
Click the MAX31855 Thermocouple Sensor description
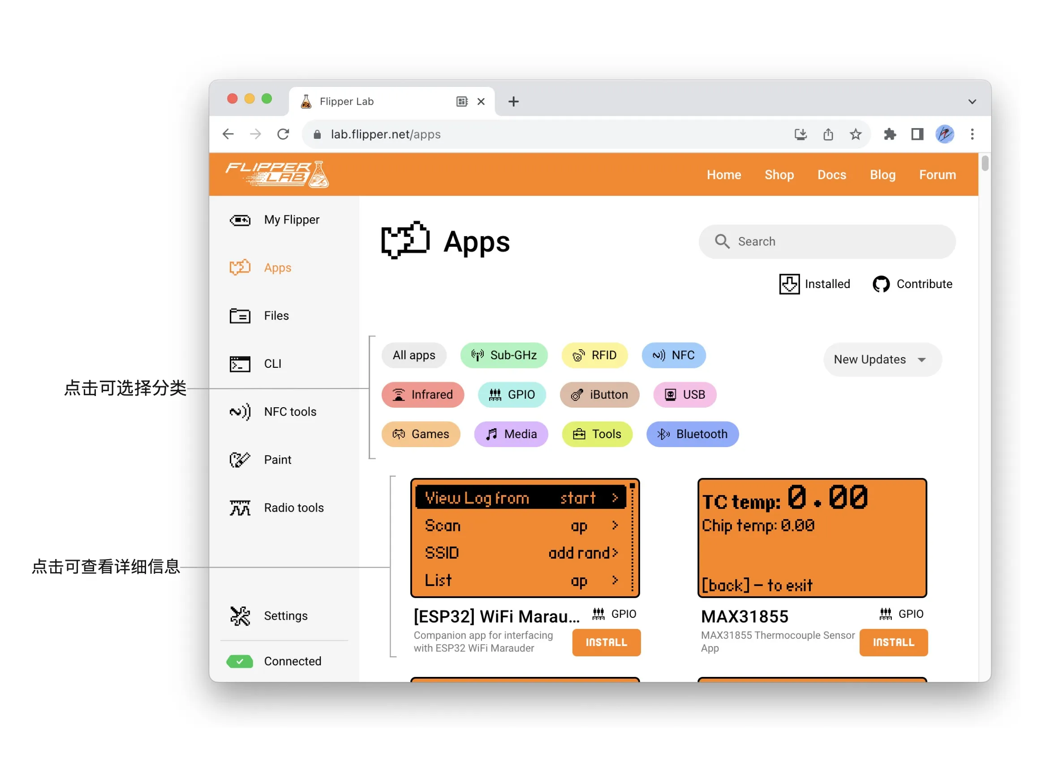(778, 642)
